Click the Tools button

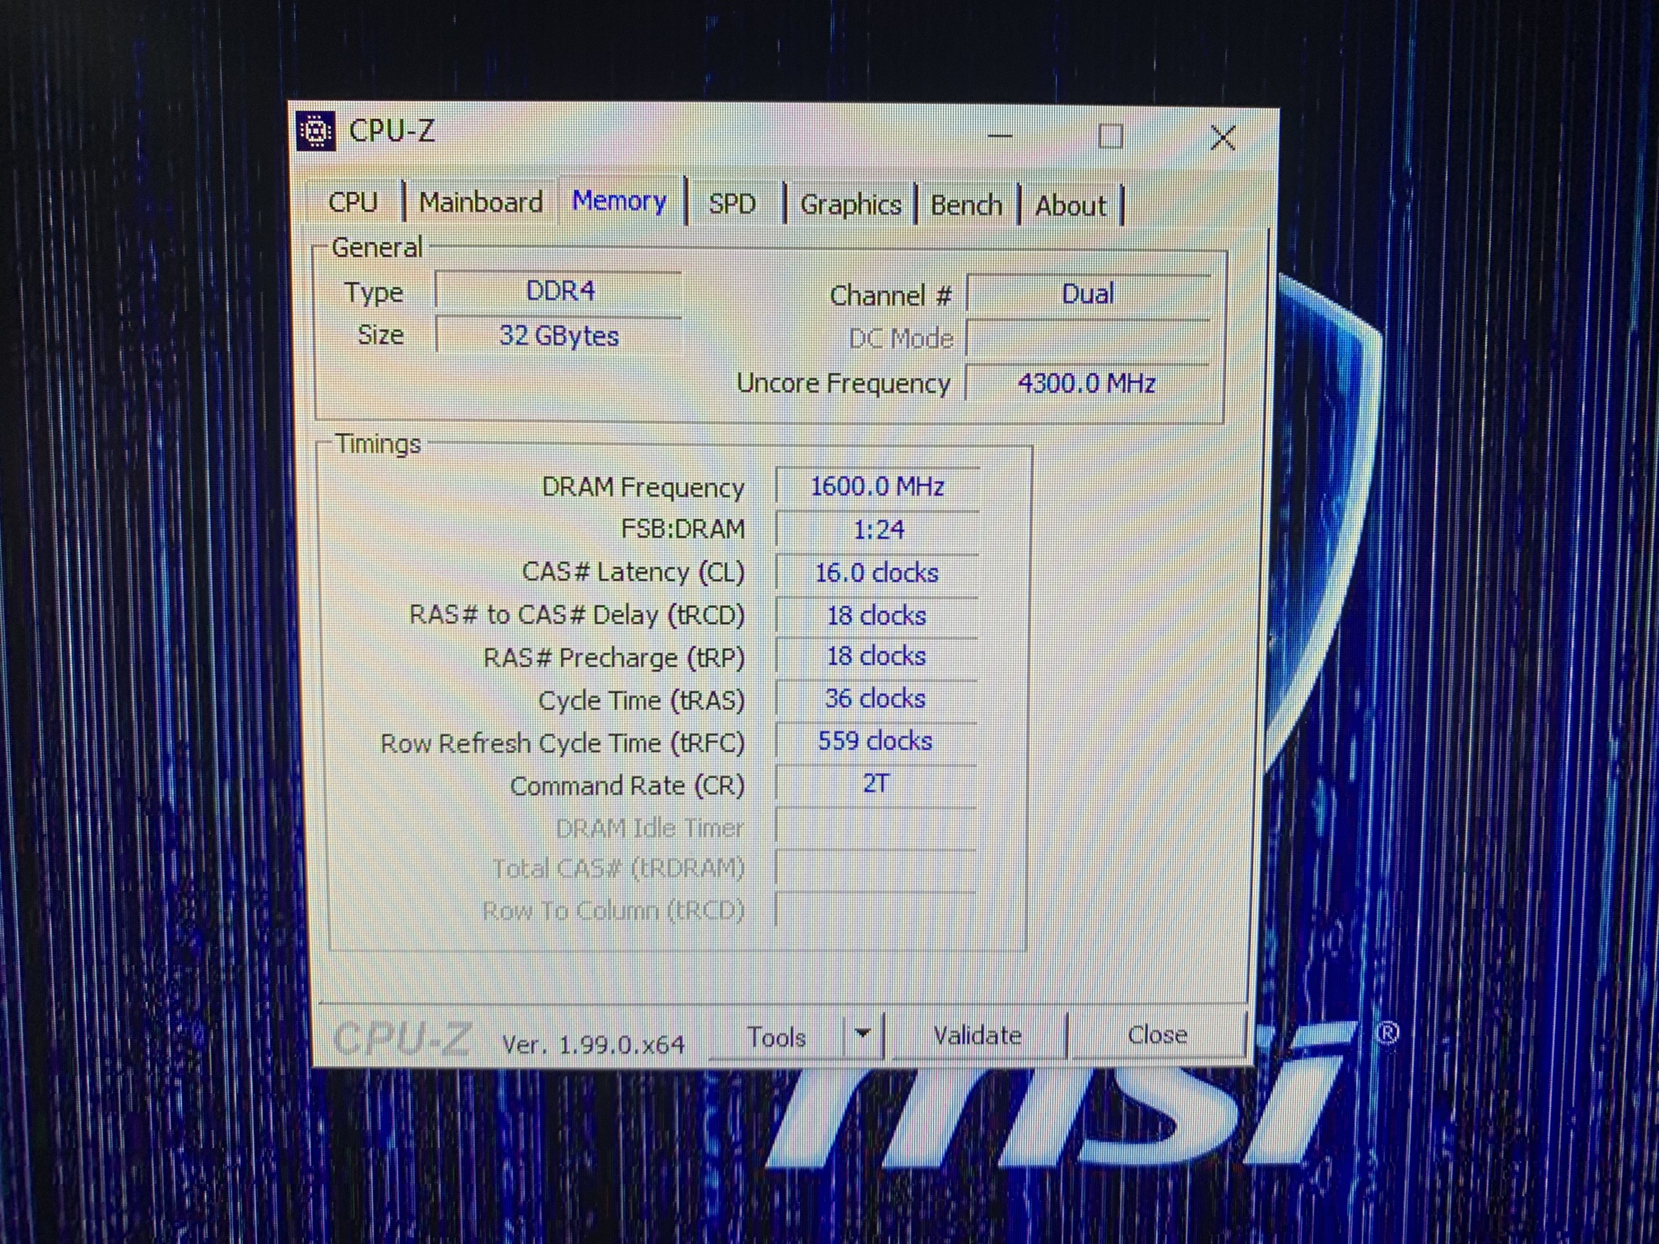[776, 1037]
